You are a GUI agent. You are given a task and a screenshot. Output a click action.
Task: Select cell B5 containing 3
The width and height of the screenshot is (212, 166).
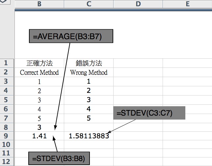(40, 100)
